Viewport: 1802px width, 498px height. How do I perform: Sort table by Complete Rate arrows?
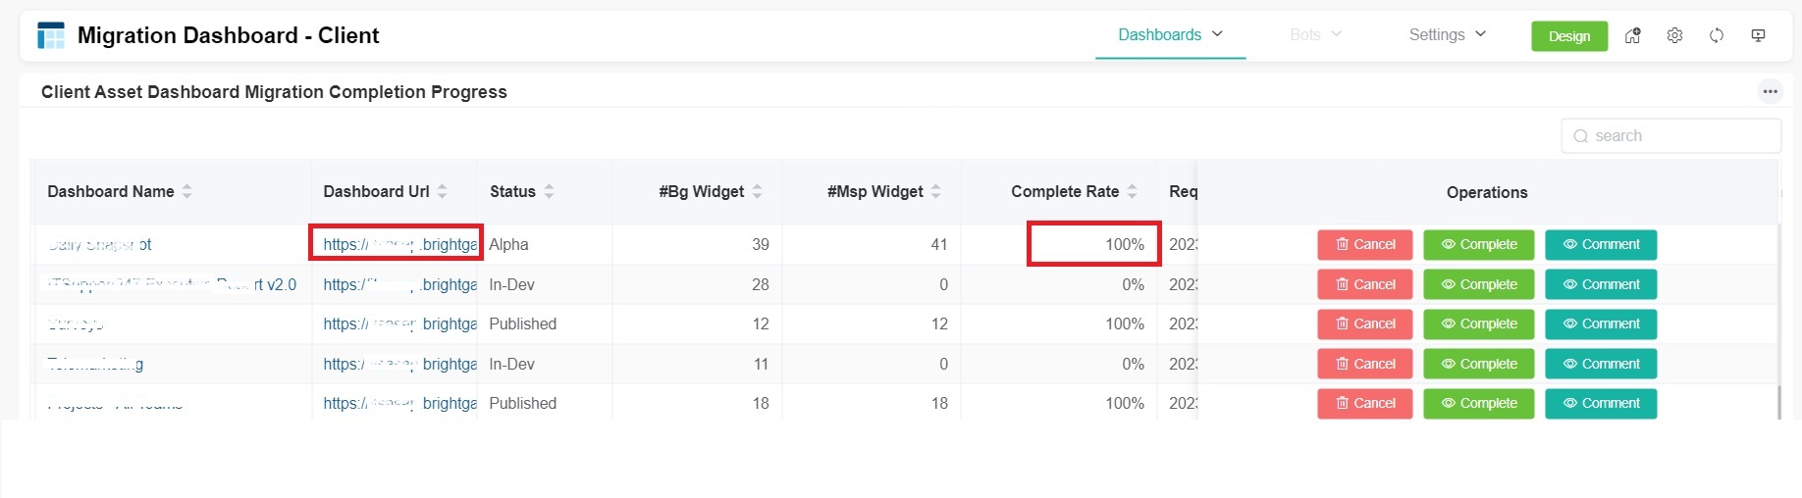tap(1133, 192)
